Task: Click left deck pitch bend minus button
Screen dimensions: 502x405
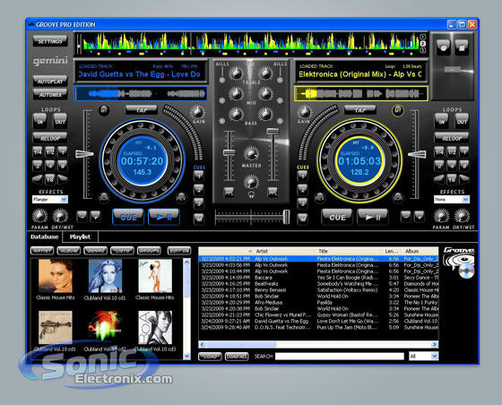Action: click(x=82, y=217)
